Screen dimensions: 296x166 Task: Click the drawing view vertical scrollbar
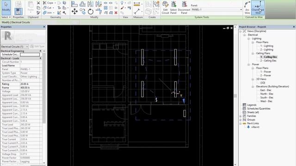tap(235, 96)
